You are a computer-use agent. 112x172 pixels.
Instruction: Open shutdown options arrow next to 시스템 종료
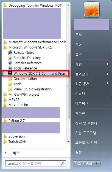(x=97, y=163)
